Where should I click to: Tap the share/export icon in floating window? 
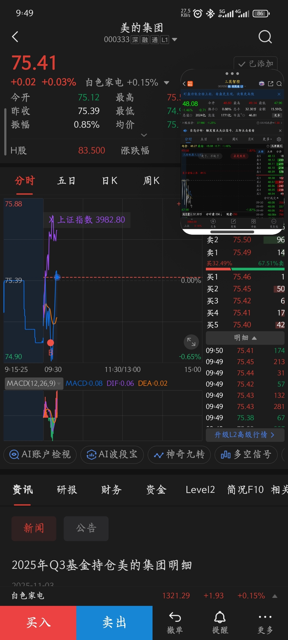click(x=271, y=84)
